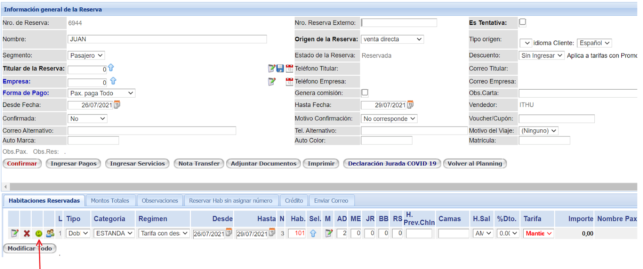643x269 pixels.
Task: Open the room Tipo Dobl dropdown
Action: point(78,233)
